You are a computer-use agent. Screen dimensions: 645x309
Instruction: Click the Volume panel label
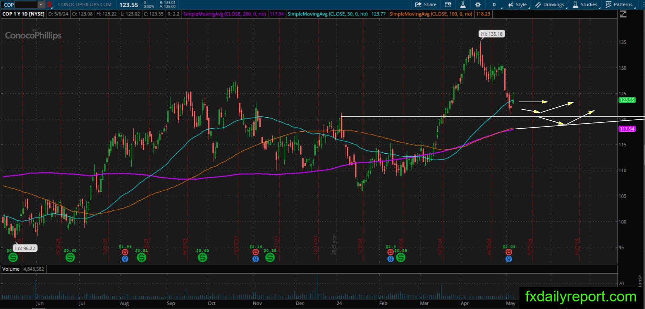11,269
